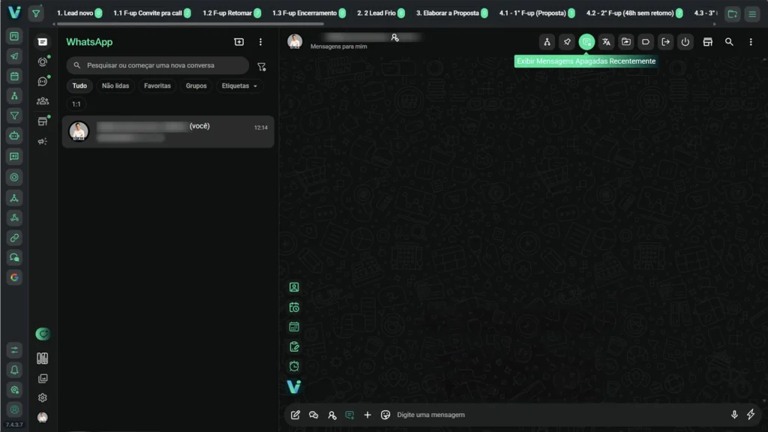Open the emoji sticker picker
This screenshot has width=768, height=432.
pyautogui.click(x=385, y=415)
